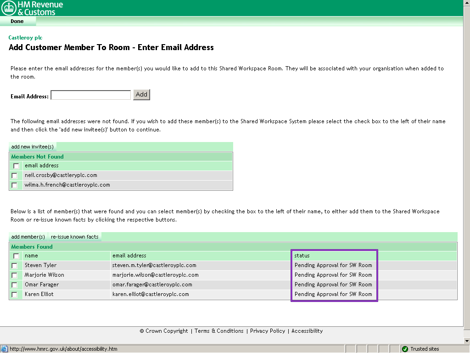This screenshot has width=470, height=353.
Task: Click the Internet Explorer page icon in status bar
Action: click(5, 349)
